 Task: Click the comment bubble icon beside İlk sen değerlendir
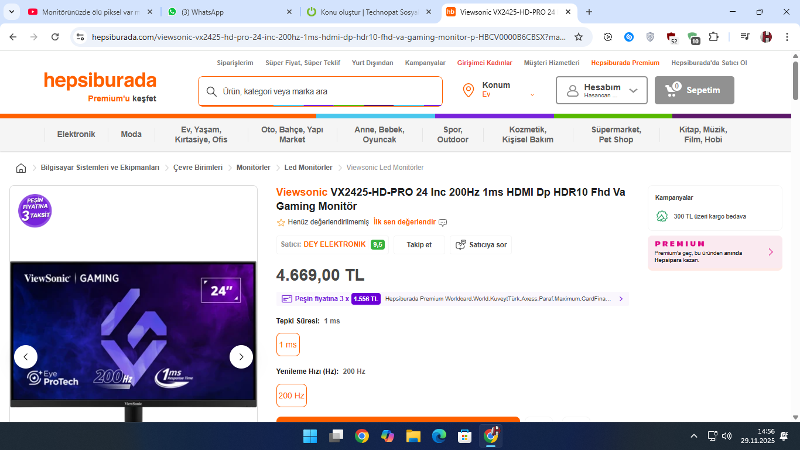click(443, 223)
